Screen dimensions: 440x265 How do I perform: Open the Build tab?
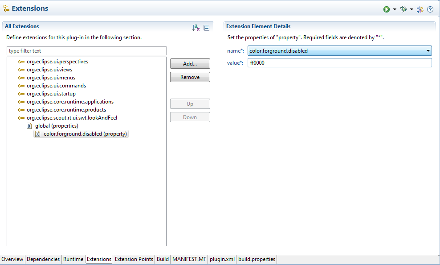[163, 259]
